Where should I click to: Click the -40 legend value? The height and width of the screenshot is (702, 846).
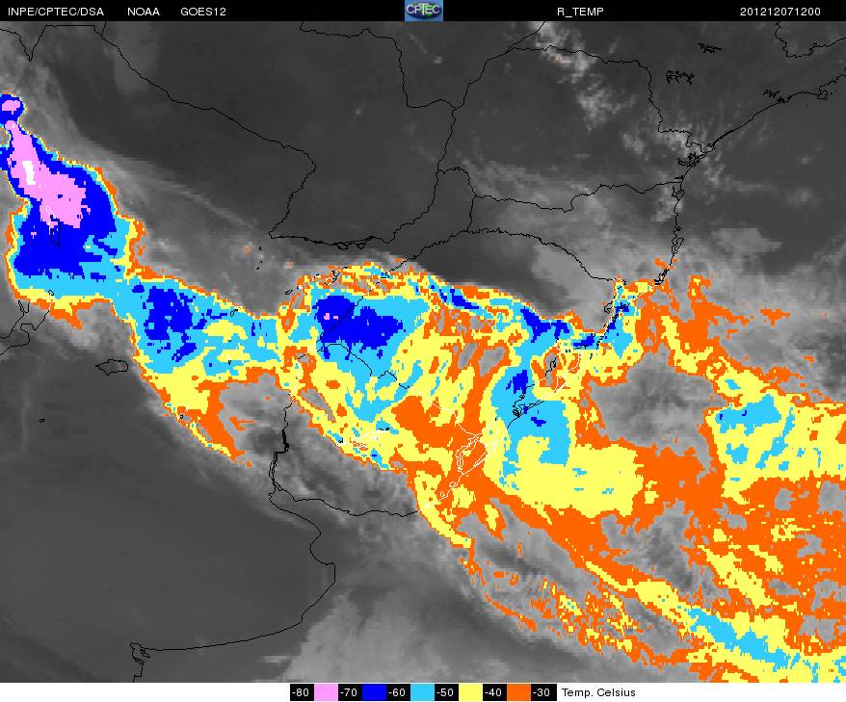[x=494, y=692]
